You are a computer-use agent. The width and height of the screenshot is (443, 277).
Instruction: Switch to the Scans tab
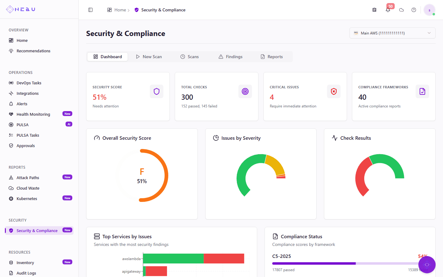(190, 57)
